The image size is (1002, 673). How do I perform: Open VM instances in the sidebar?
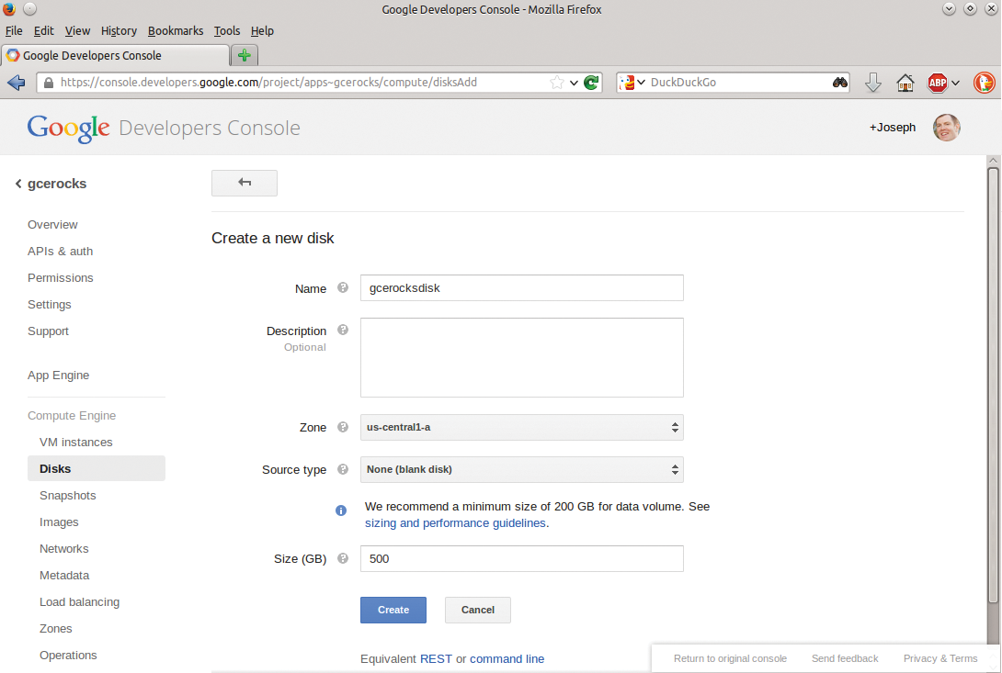(x=76, y=443)
